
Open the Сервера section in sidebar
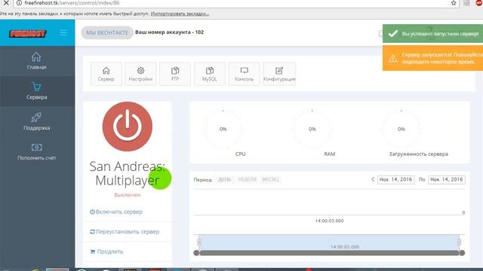coord(36,91)
